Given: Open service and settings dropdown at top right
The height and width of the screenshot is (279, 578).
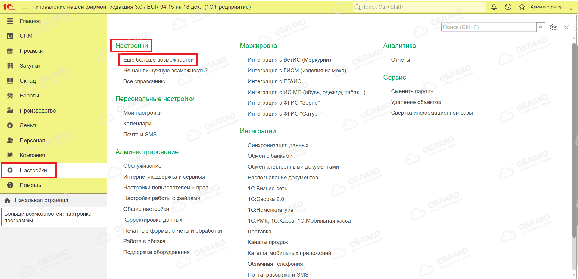Looking at the screenshot, I should tap(571, 7).
